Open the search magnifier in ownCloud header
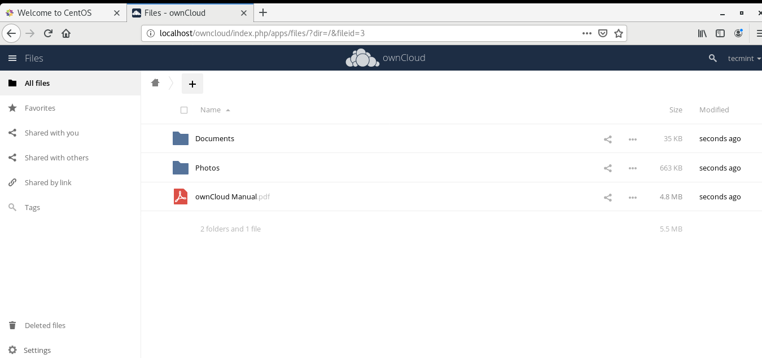 pos(713,58)
